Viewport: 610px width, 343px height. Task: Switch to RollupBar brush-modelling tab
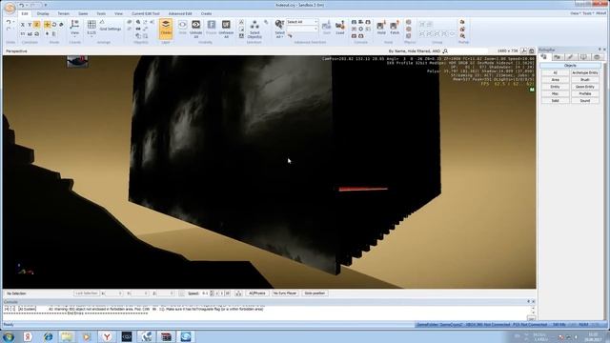tap(570, 57)
